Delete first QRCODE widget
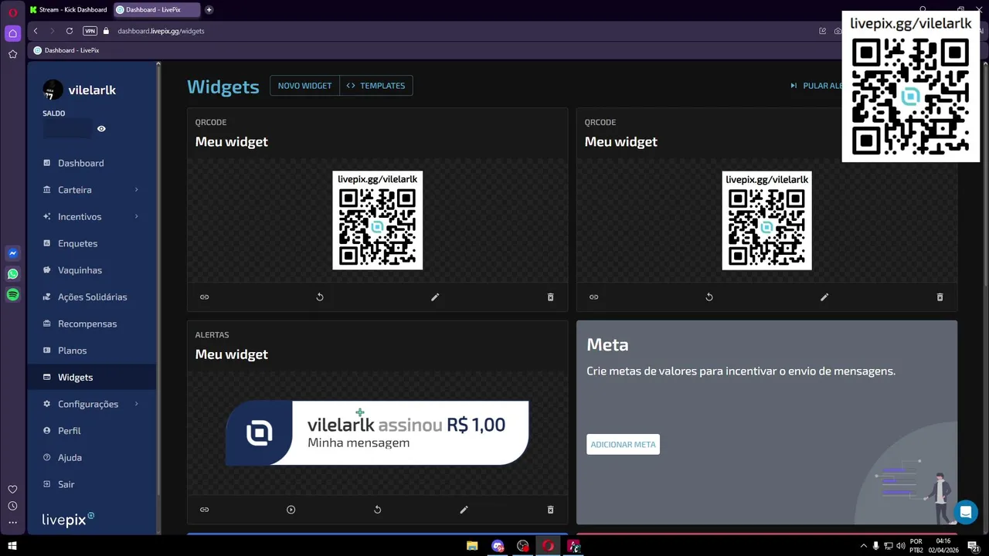The height and width of the screenshot is (556, 989). [550, 297]
